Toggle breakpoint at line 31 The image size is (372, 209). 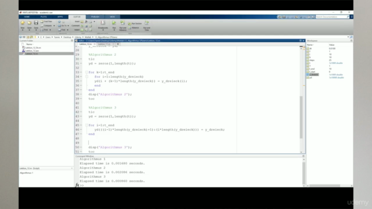[81, 63]
